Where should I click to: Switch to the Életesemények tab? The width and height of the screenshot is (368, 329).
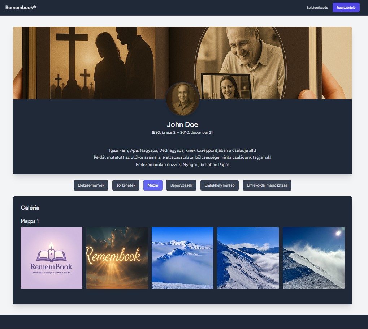tap(91, 185)
